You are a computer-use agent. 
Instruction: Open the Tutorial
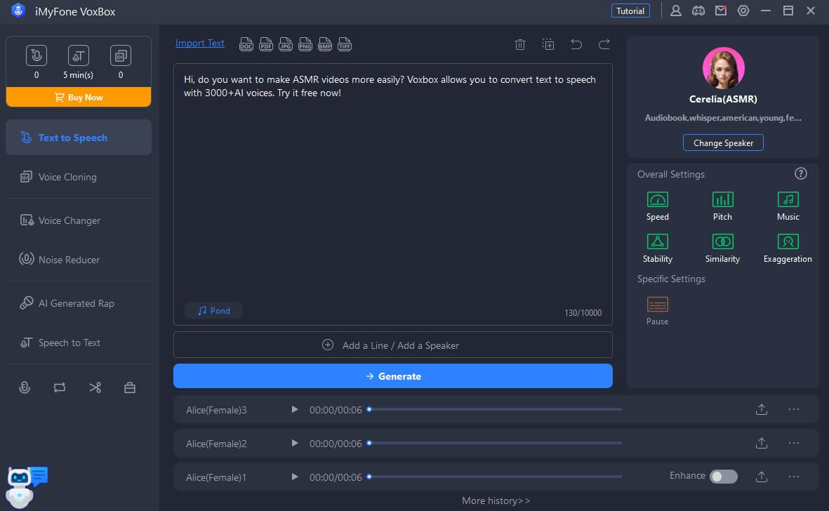click(630, 11)
